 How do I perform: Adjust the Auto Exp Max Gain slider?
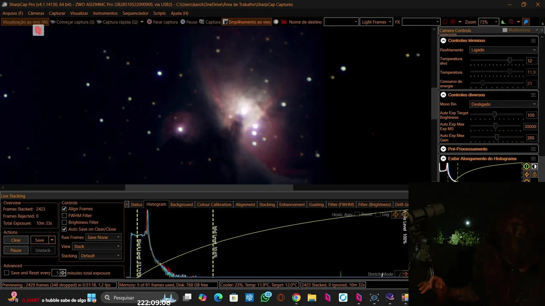[496, 138]
